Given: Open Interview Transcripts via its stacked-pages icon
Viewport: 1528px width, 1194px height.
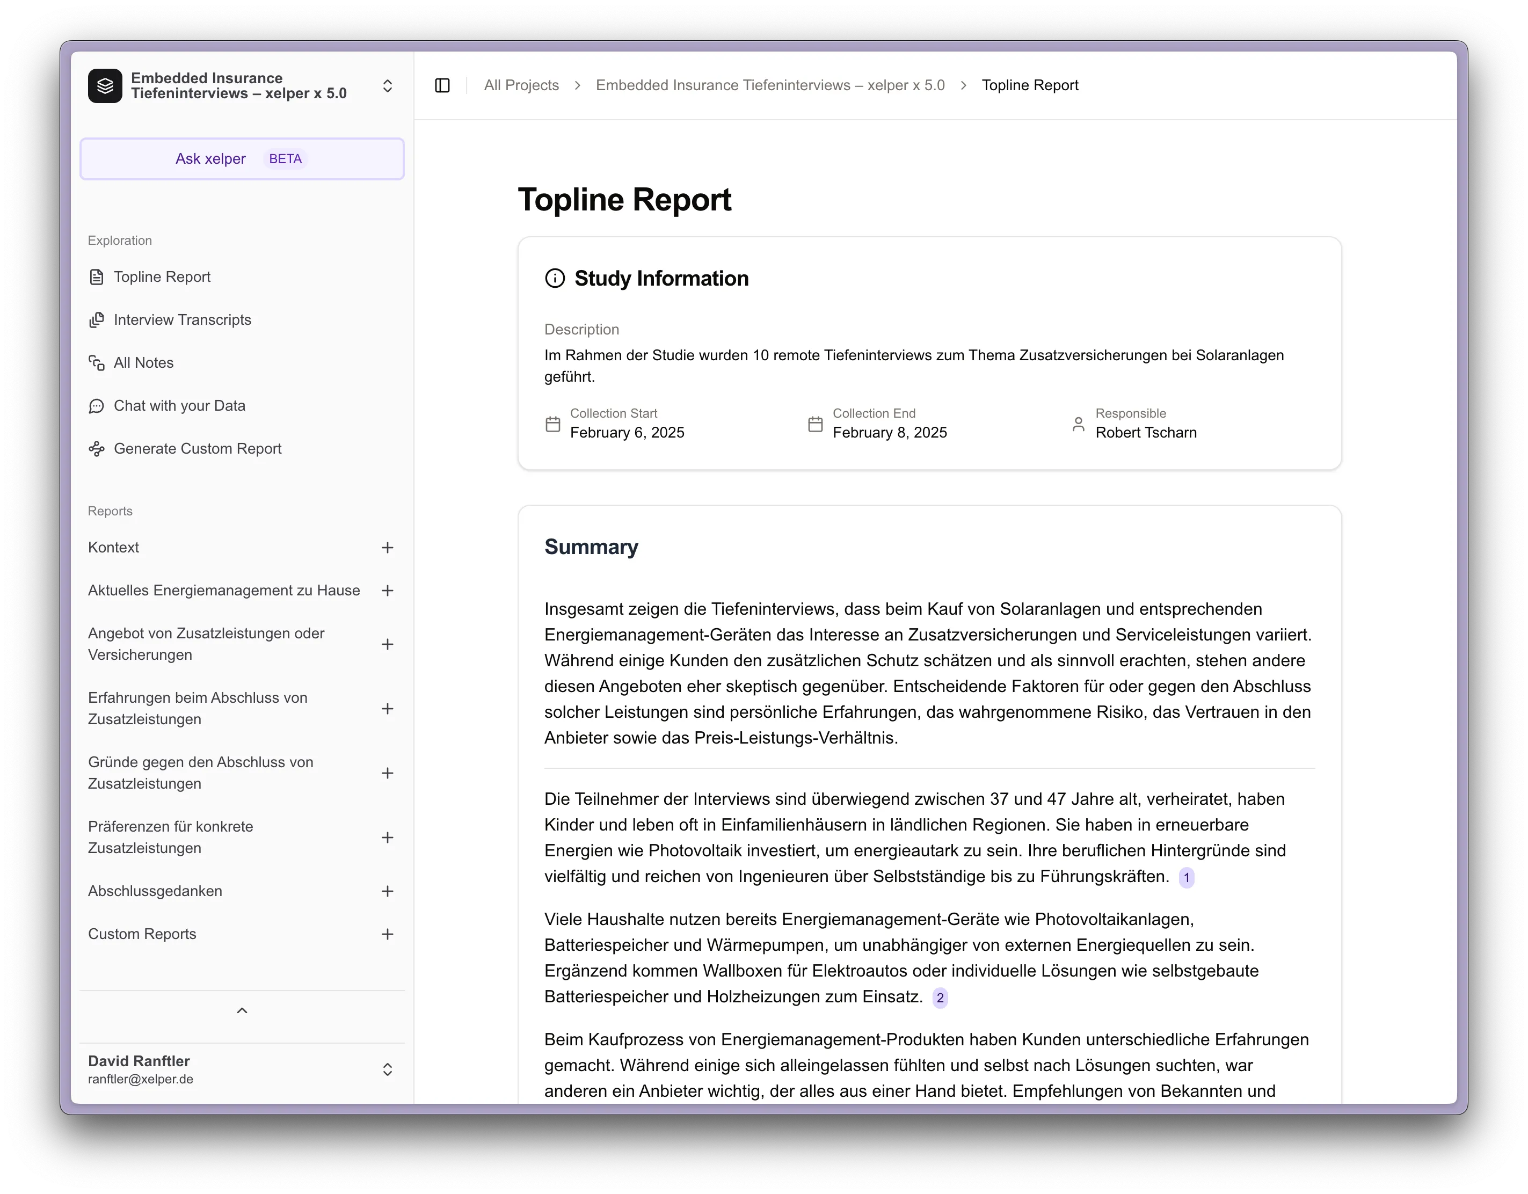Looking at the screenshot, I should point(98,319).
